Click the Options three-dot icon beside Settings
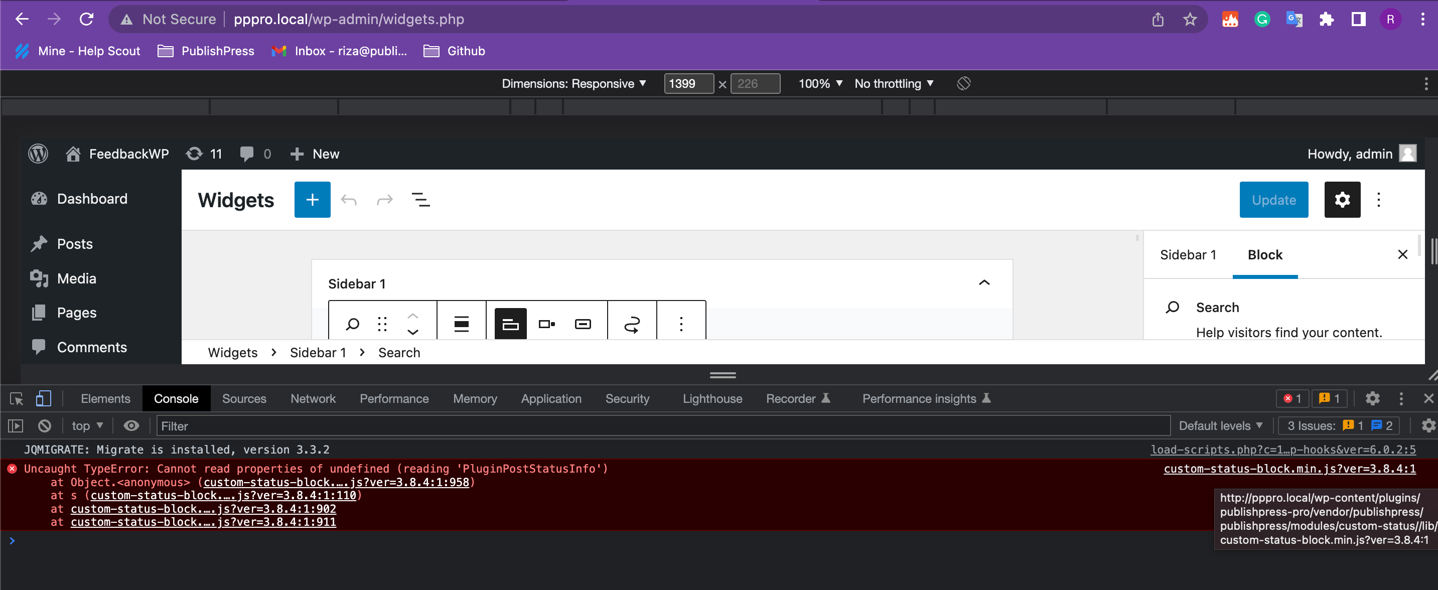Image resolution: width=1438 pixels, height=590 pixels. click(x=1378, y=199)
